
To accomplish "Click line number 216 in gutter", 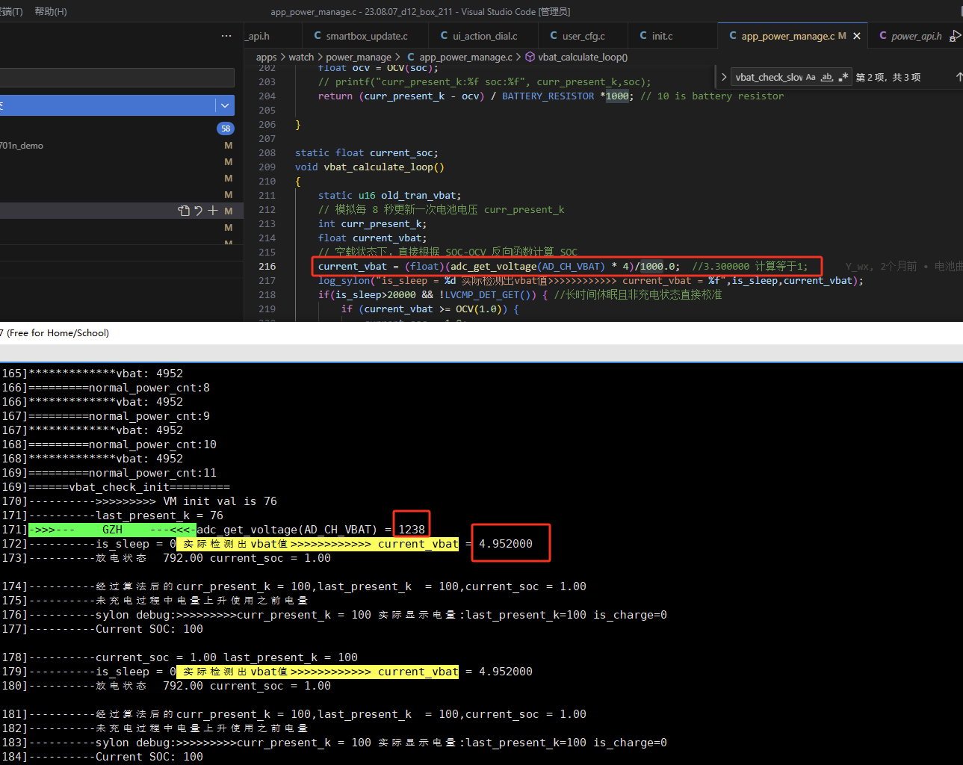I will point(267,267).
